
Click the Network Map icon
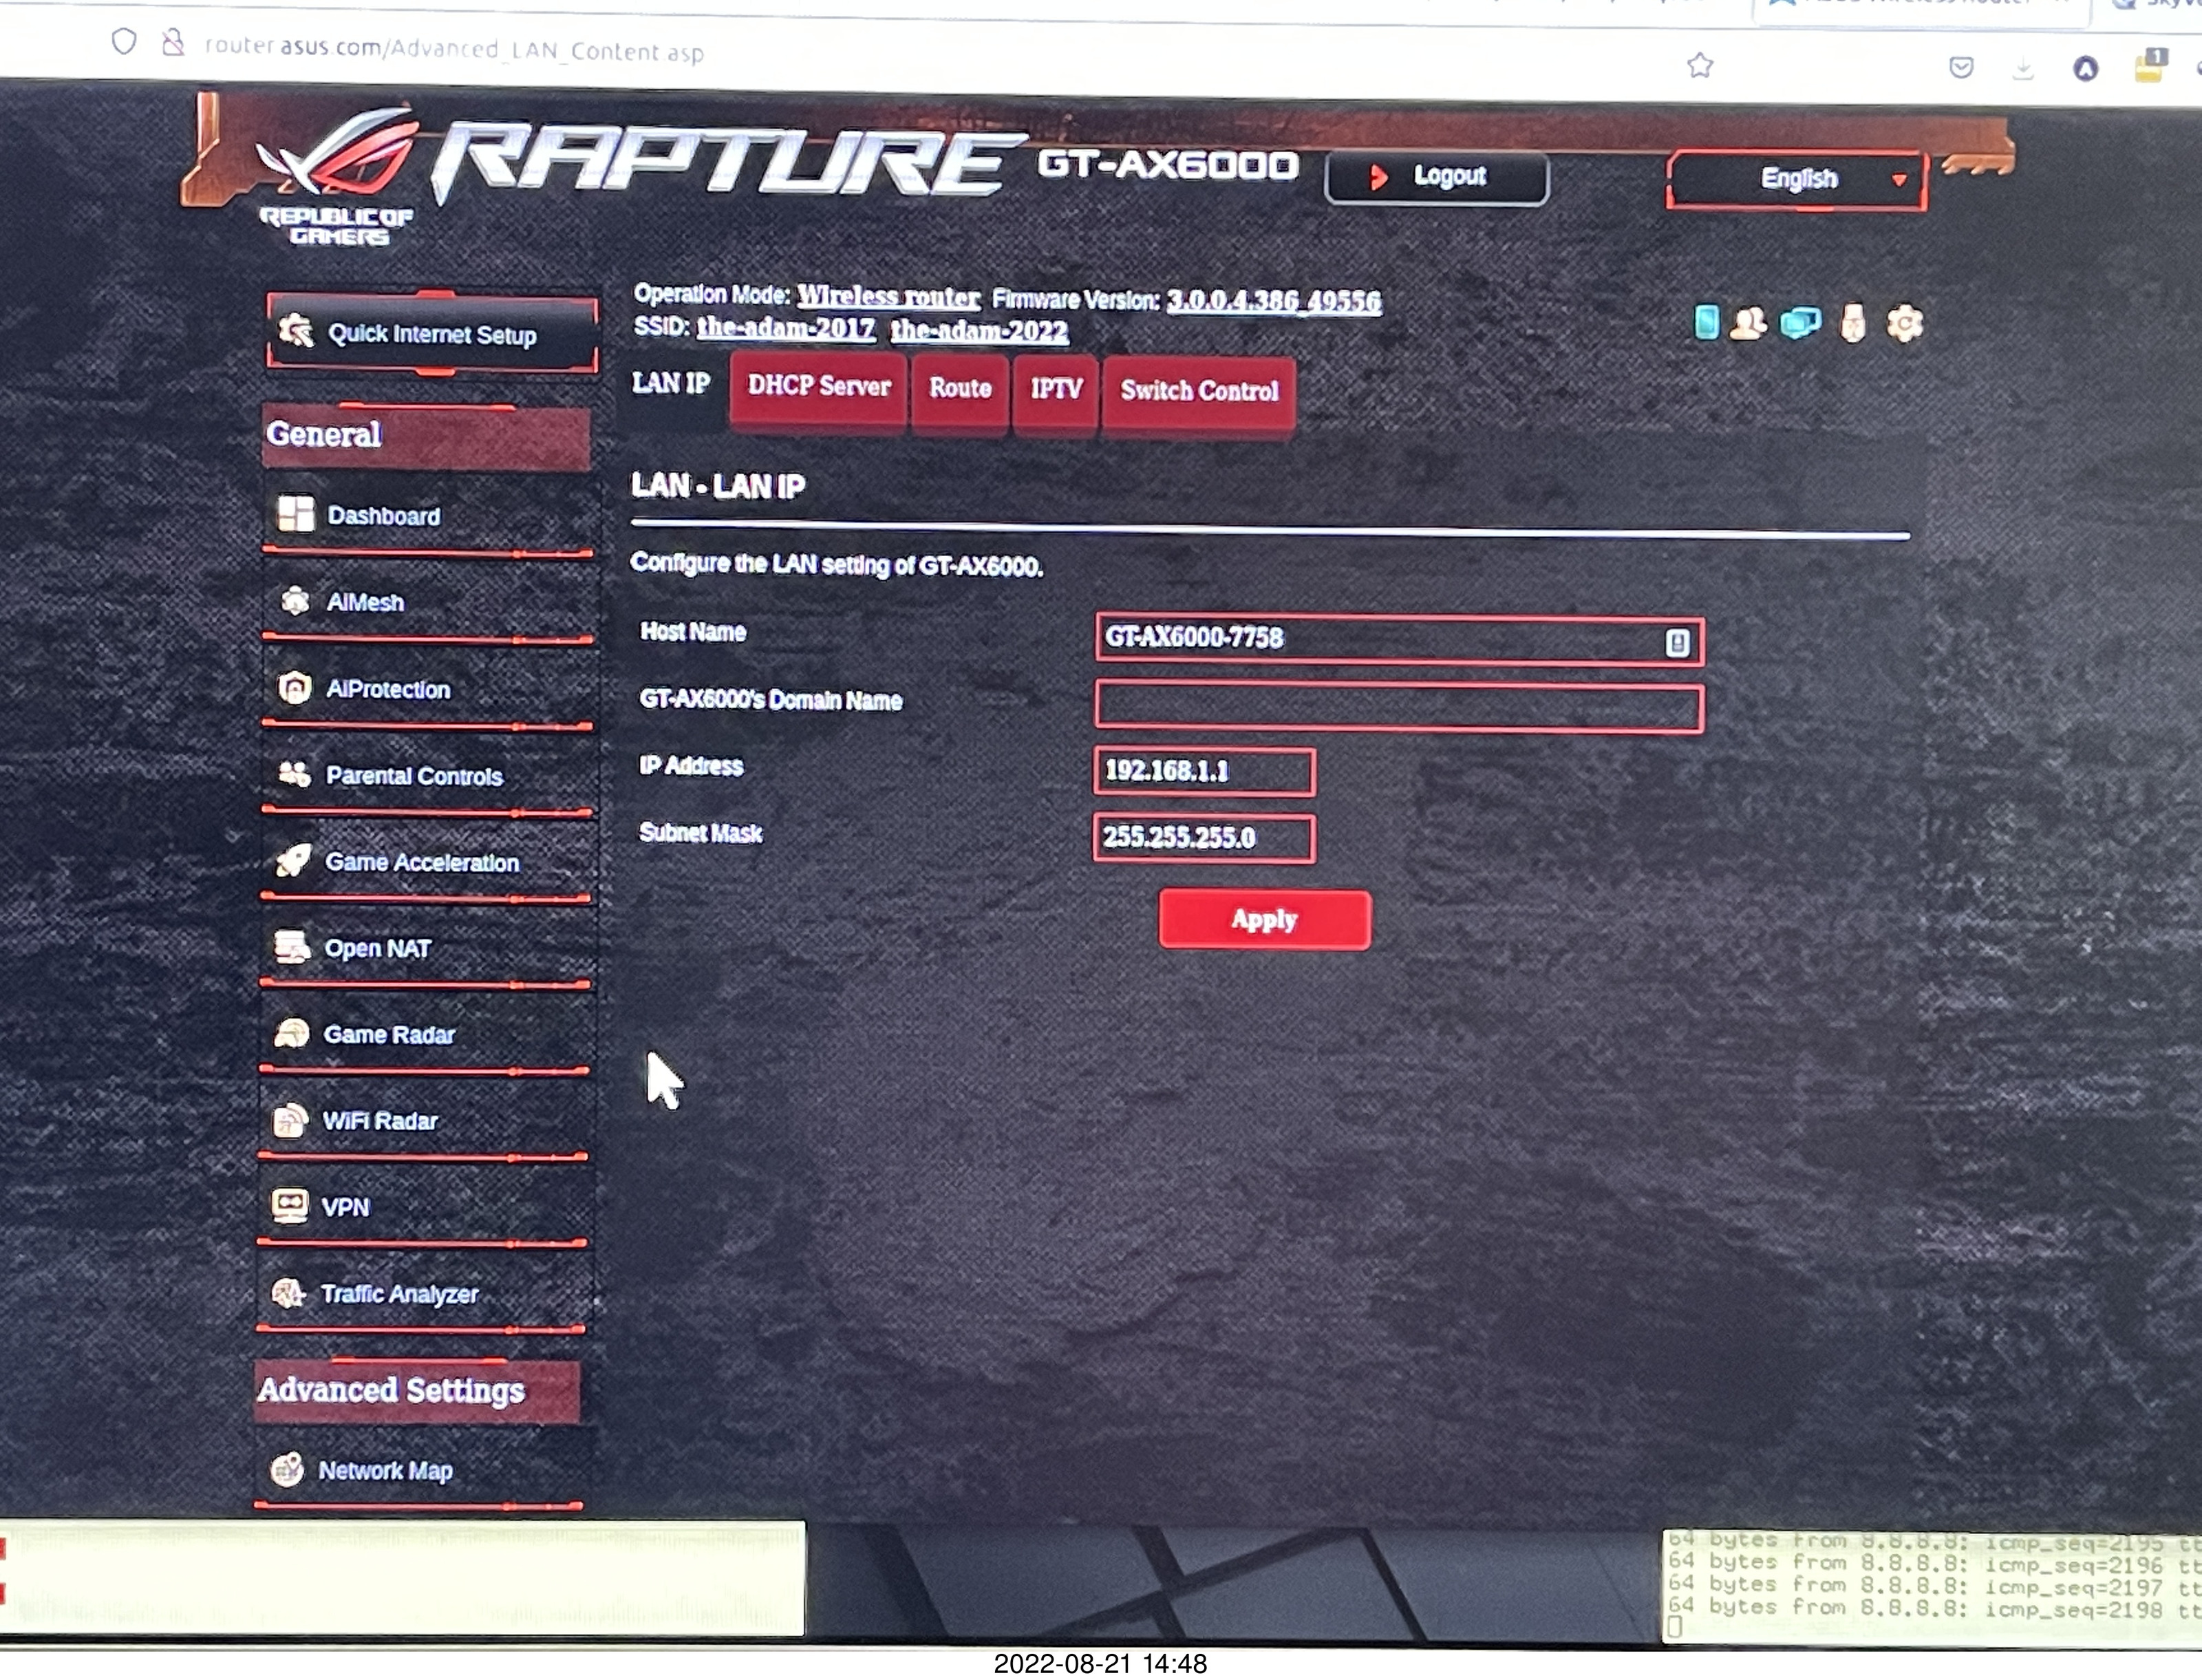288,1469
